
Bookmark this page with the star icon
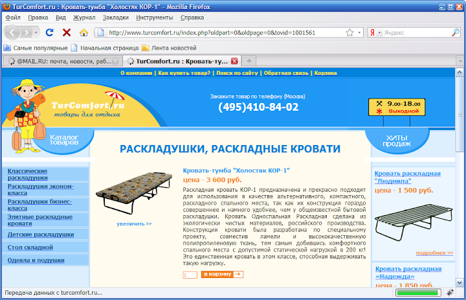click(349, 32)
